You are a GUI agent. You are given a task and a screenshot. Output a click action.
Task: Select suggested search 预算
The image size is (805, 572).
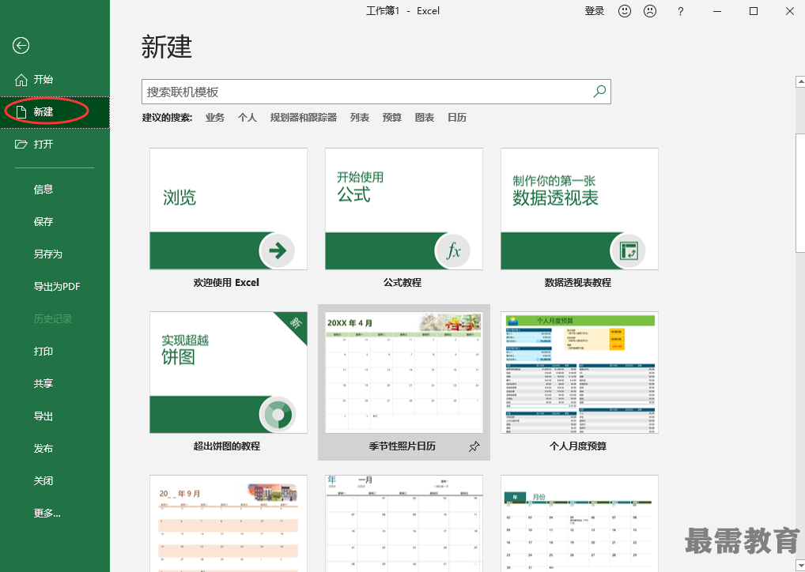(391, 118)
